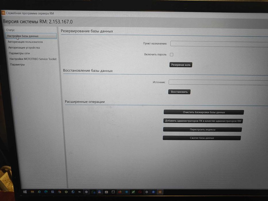Click the Восстановление базы данных heading
The height and width of the screenshot is (201, 268).
(x=88, y=71)
